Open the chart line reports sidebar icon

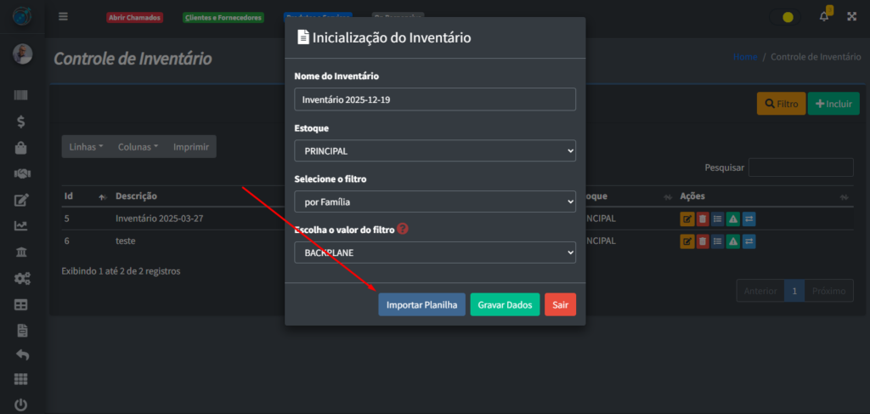[22, 226]
